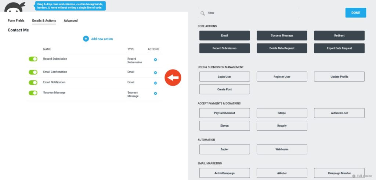The image size is (376, 180).
Task: Choose the Zapier automation action
Action: tap(224, 149)
